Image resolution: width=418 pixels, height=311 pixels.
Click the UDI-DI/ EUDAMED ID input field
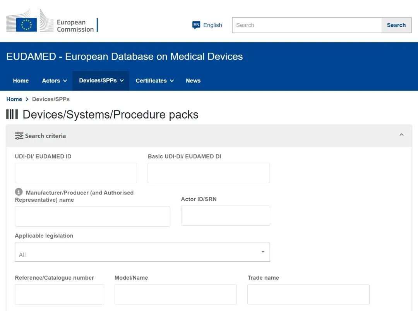click(x=76, y=173)
